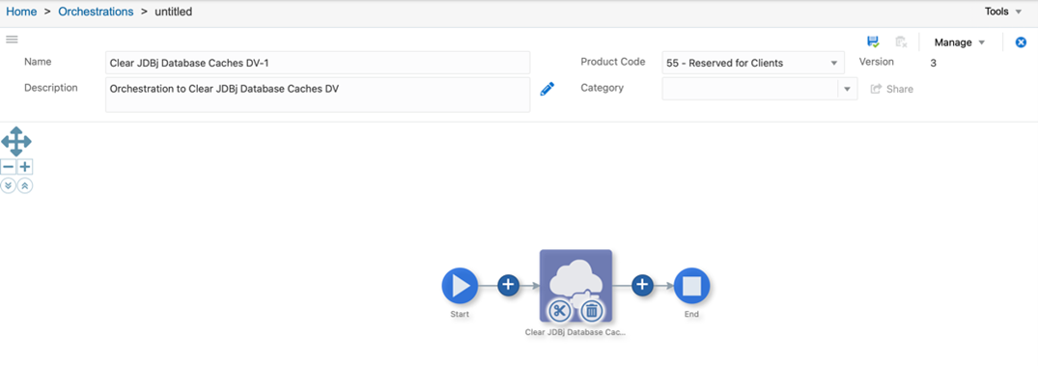
Task: Click the 'Product Code' label
Action: pyautogui.click(x=613, y=62)
